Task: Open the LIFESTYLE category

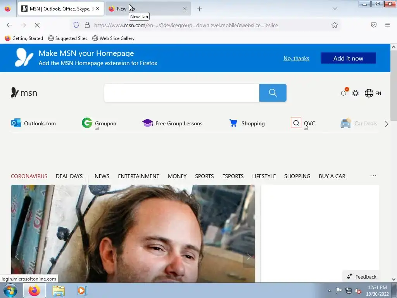Action: (x=264, y=176)
